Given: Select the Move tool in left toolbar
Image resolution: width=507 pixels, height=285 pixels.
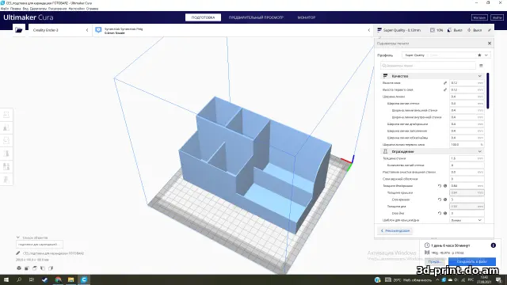Looking at the screenshot, I should tap(6, 115).
